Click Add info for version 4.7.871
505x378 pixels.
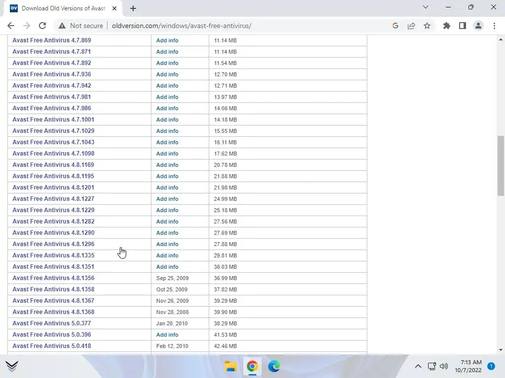(x=167, y=52)
